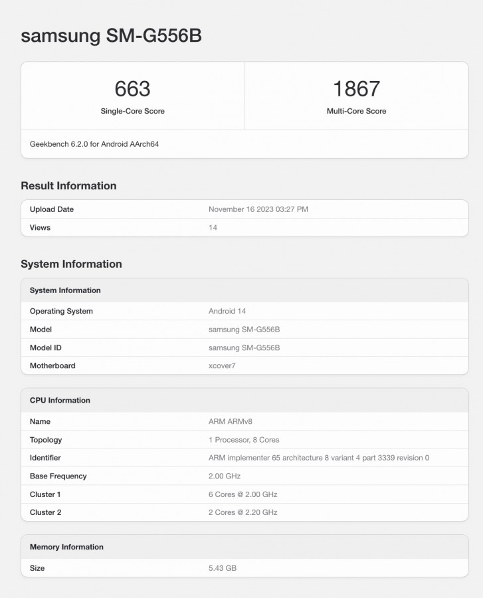Viewport: 483px width, 598px height.
Task: Click the Multi-Core Score label
Action: 356,111
